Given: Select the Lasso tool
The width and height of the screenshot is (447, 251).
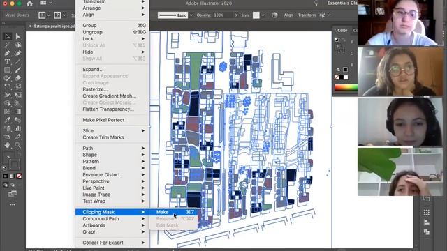Looking at the screenshot, I should click(x=17, y=45).
